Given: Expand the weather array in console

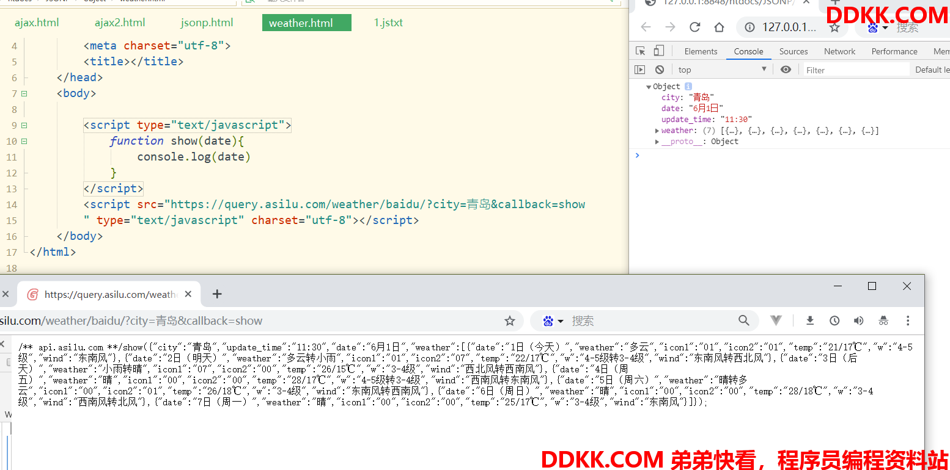Looking at the screenshot, I should (x=657, y=131).
